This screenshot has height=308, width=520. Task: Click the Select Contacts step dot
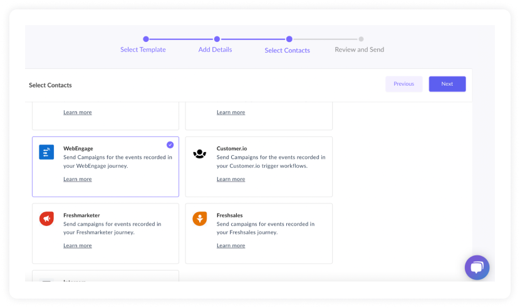[289, 39]
